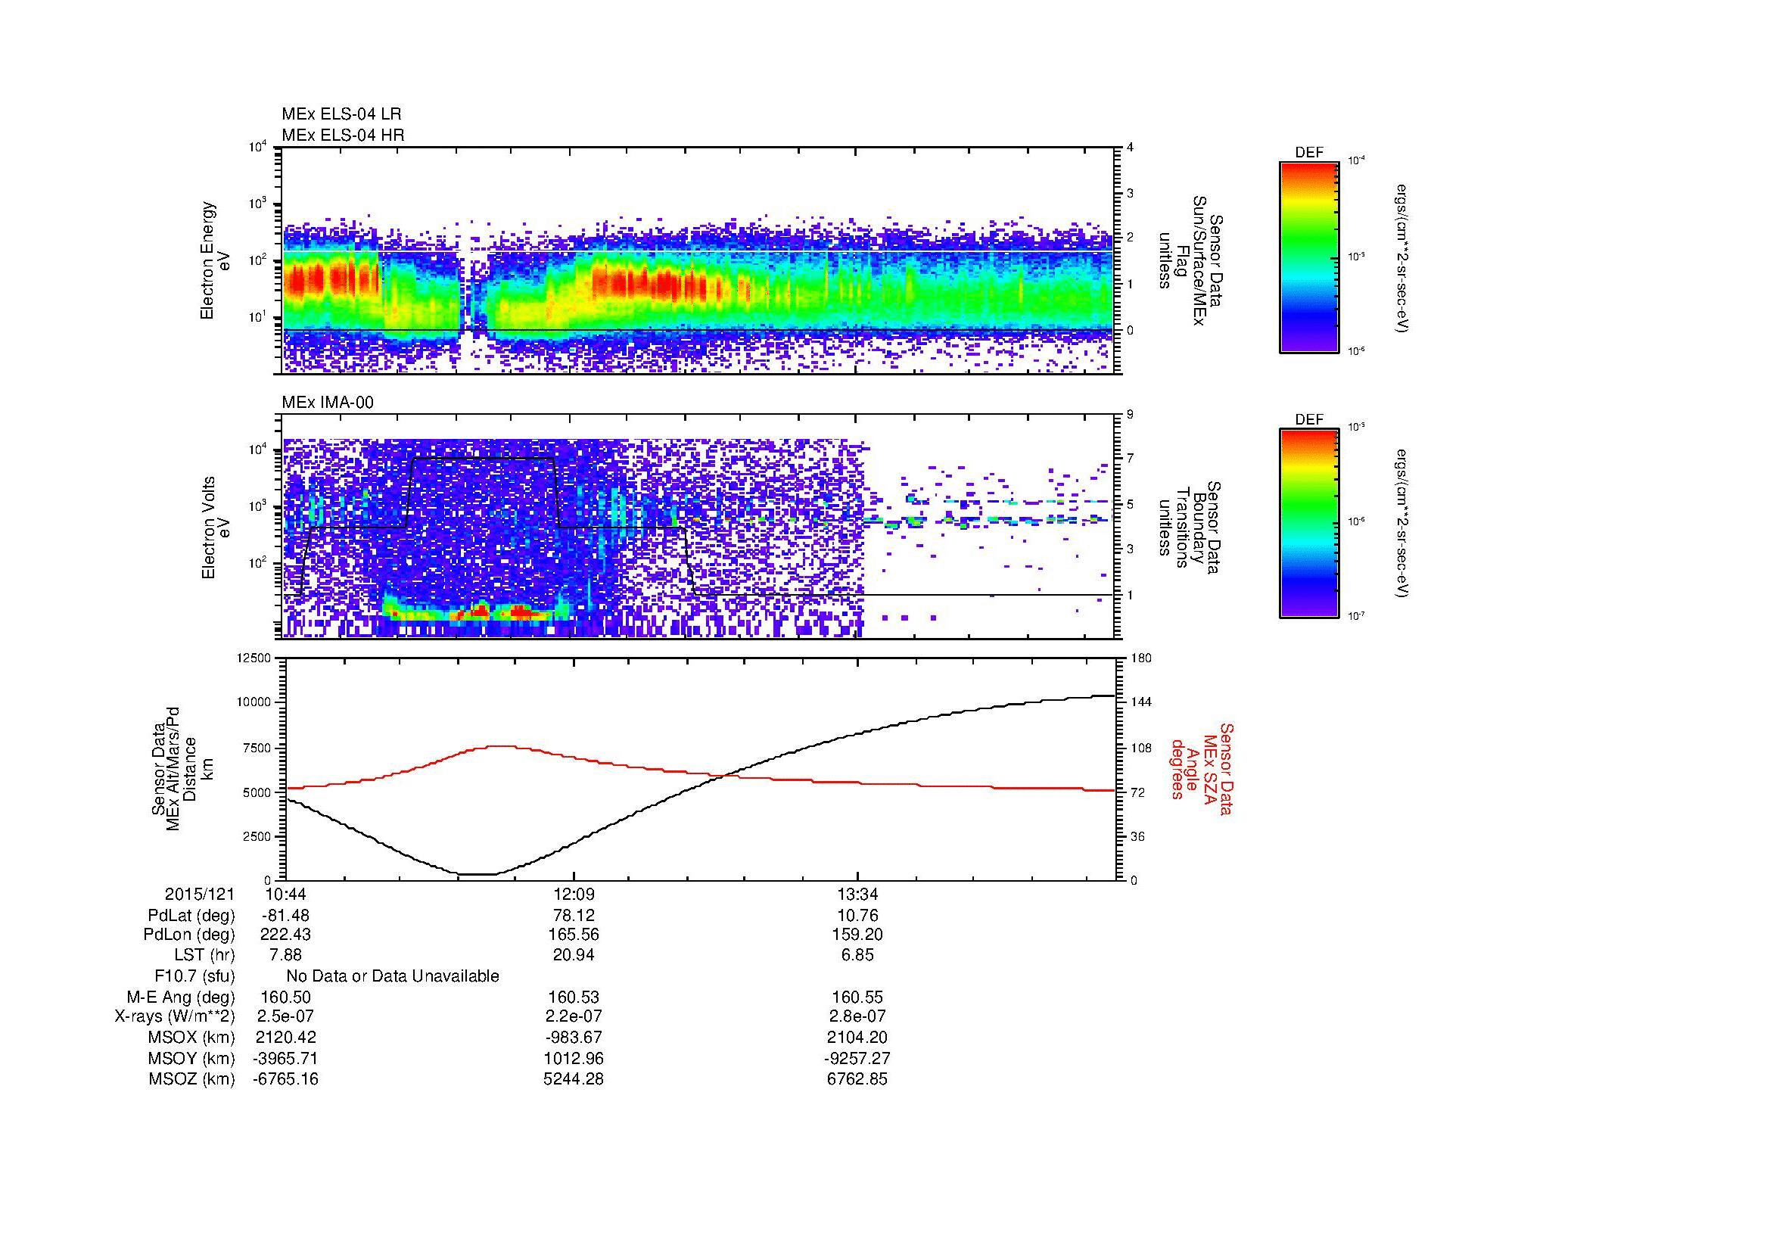1770x1251 pixels.
Task: Click the time label '10:44'
Action: (x=285, y=894)
